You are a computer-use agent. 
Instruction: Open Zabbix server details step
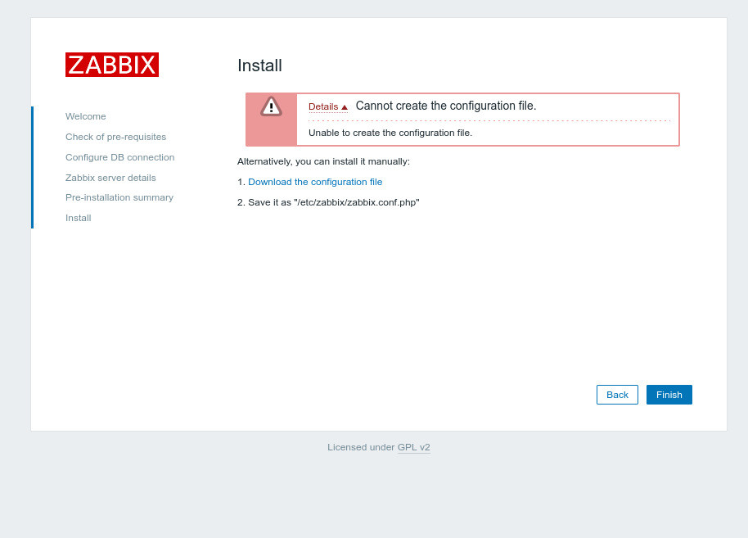click(x=110, y=178)
